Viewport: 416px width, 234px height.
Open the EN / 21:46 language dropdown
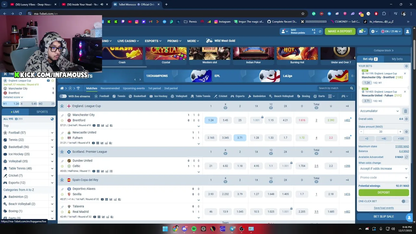[x=391, y=31]
